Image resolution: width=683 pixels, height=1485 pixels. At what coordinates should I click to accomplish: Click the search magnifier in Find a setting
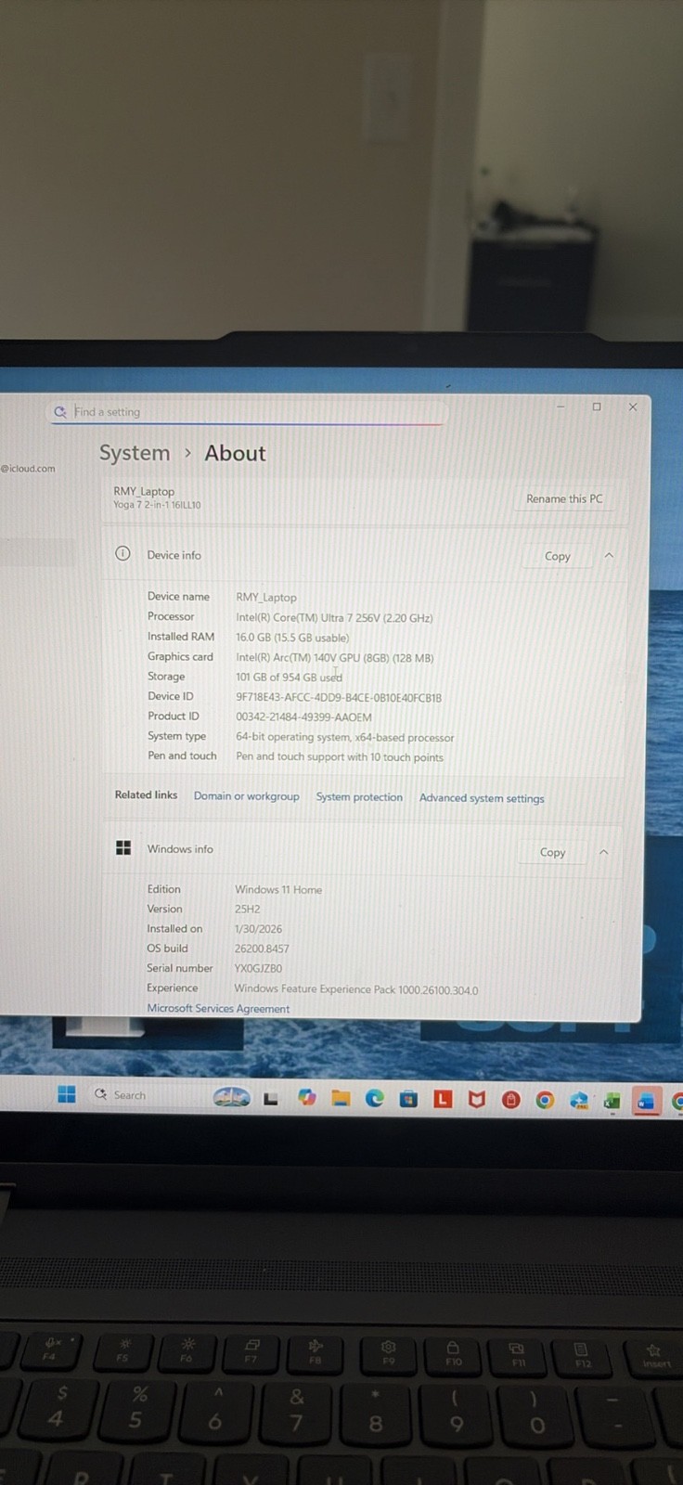pyautogui.click(x=60, y=412)
